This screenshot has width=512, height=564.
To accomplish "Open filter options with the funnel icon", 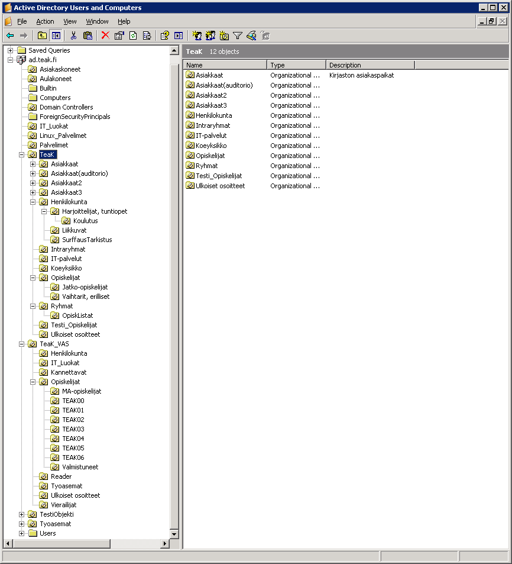I will pyautogui.click(x=238, y=36).
